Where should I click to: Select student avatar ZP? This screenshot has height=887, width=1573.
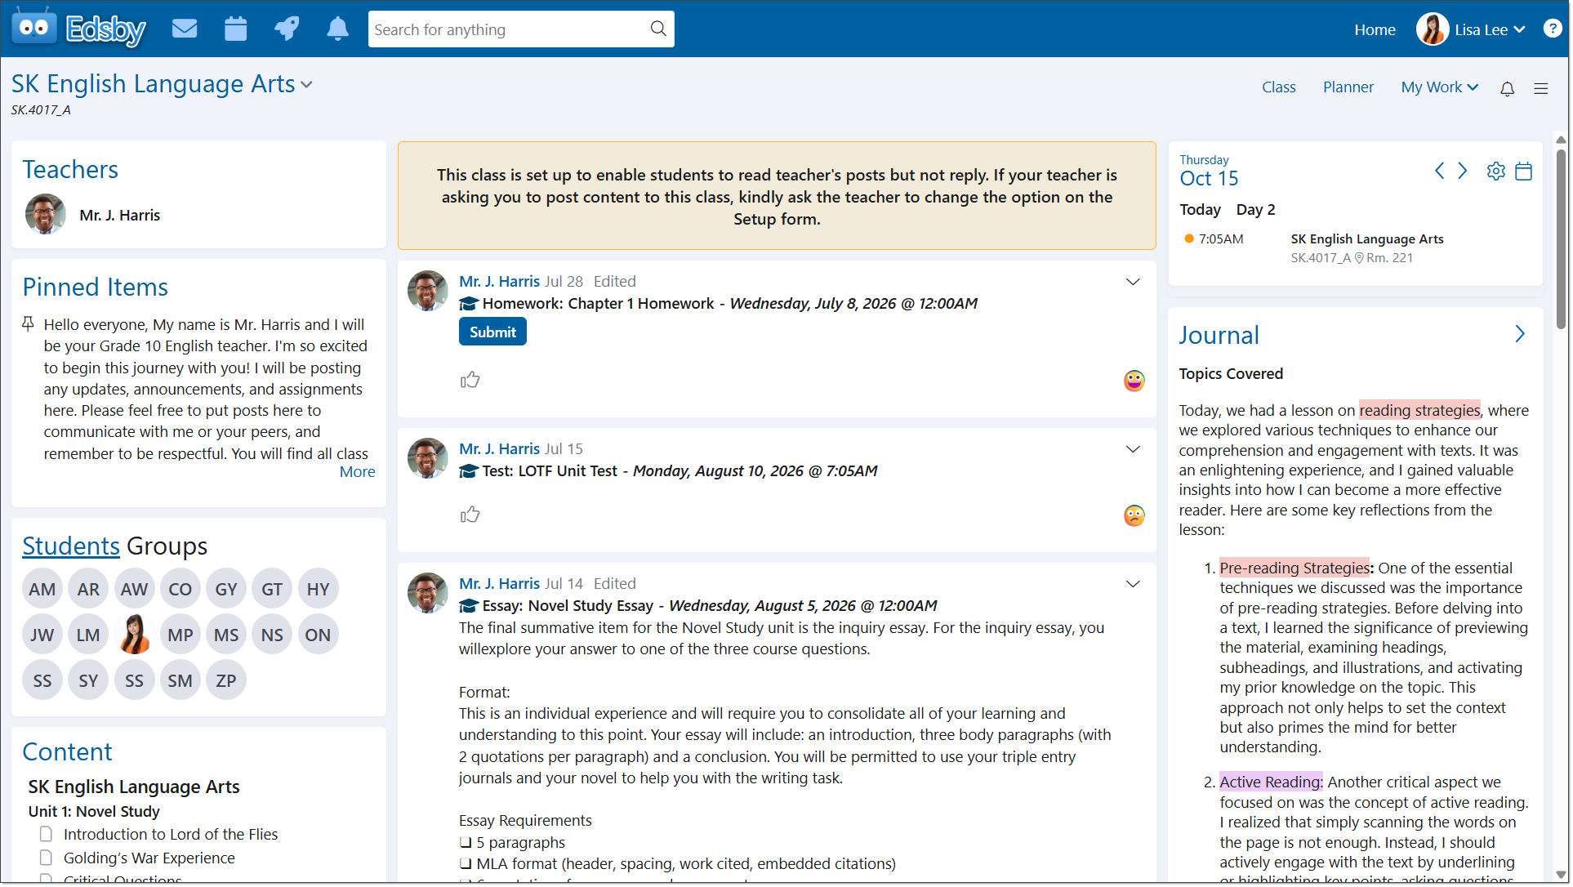point(226,680)
